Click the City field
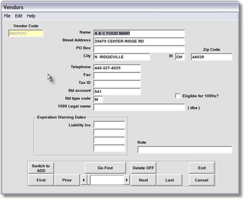The height and width of the screenshot is (200, 245). [x=122, y=57]
